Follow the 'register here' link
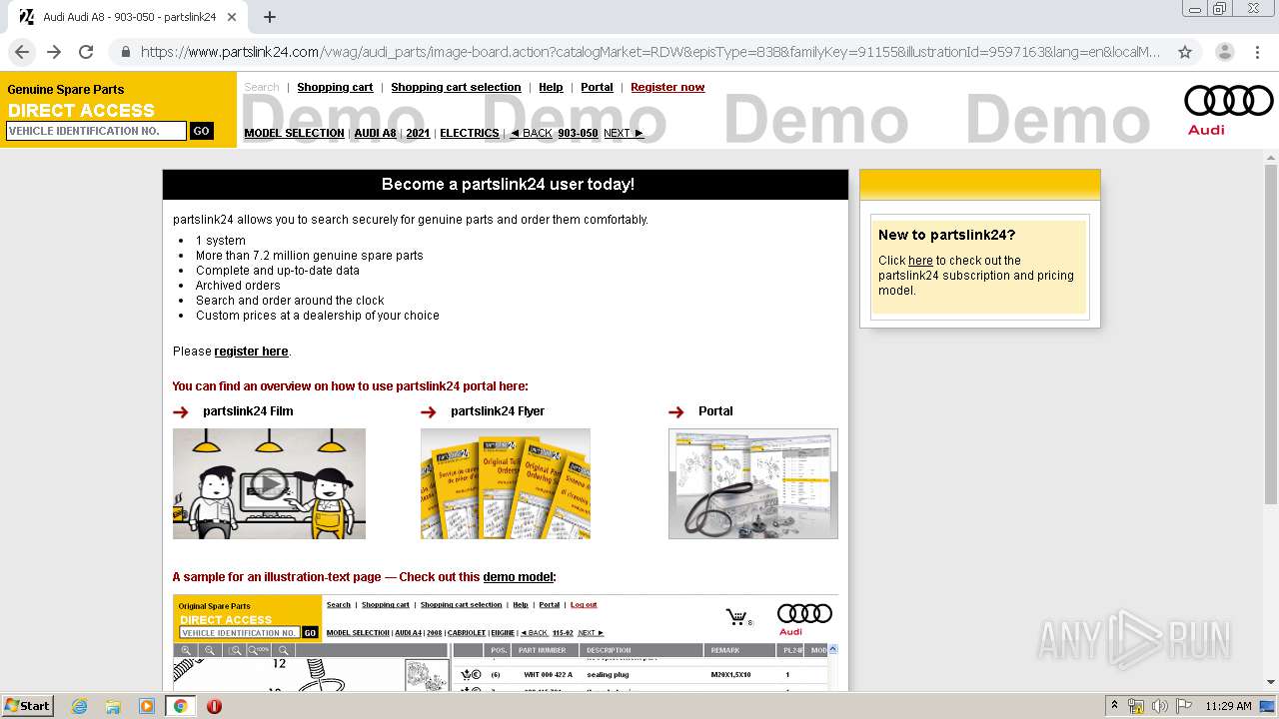1279x719 pixels. tap(251, 352)
